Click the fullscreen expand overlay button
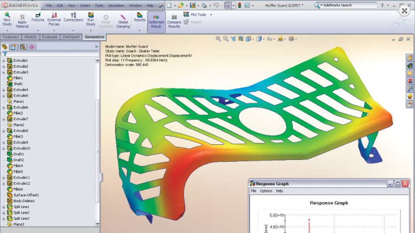The width and height of the screenshot is (415, 233). click(x=404, y=10)
